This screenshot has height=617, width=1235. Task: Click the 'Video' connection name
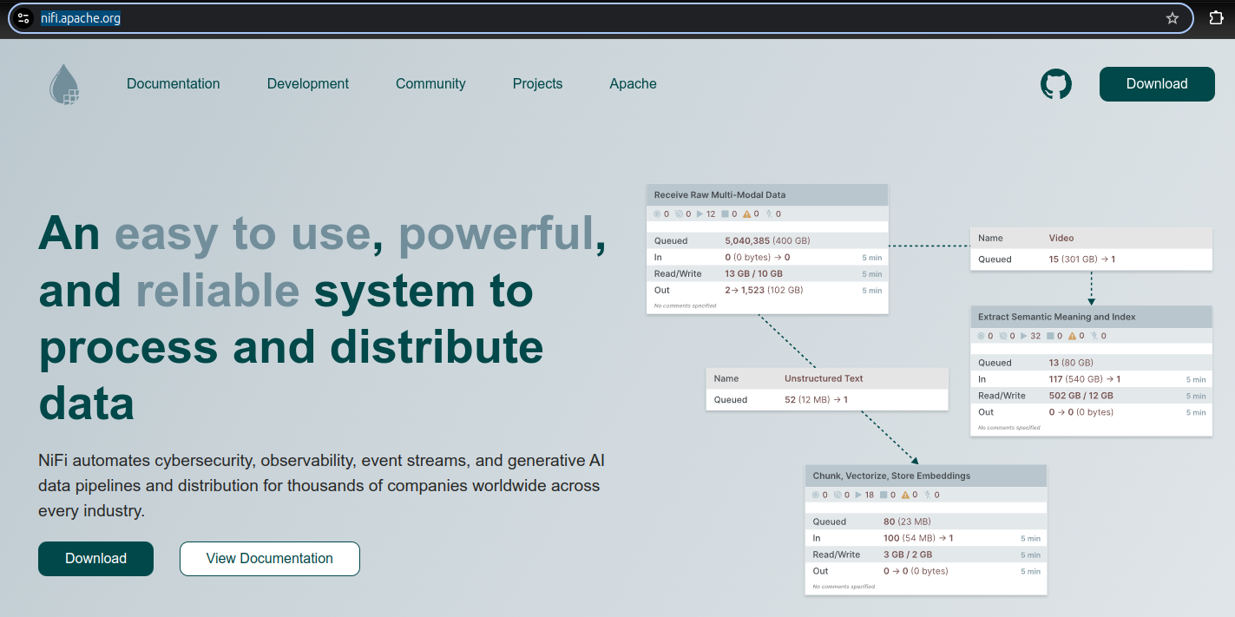tap(1061, 238)
